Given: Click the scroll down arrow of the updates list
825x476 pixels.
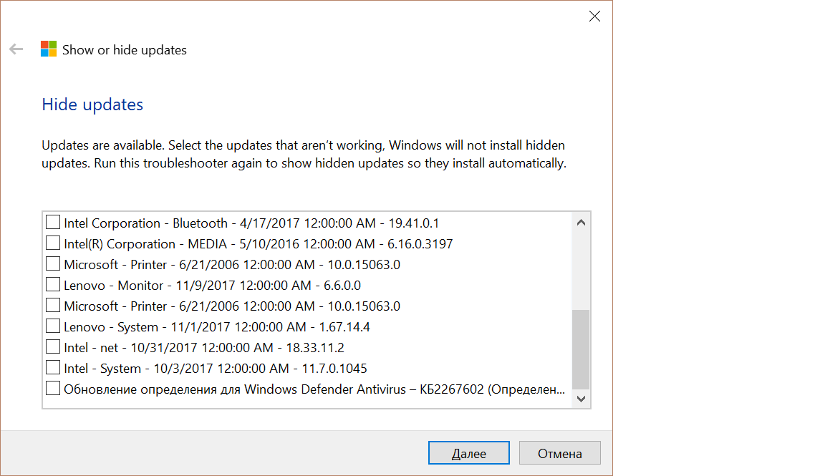Looking at the screenshot, I should tap(581, 399).
